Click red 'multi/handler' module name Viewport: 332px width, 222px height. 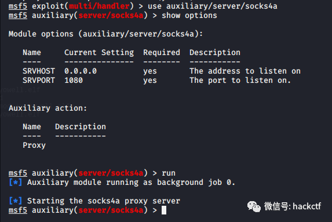(99, 6)
